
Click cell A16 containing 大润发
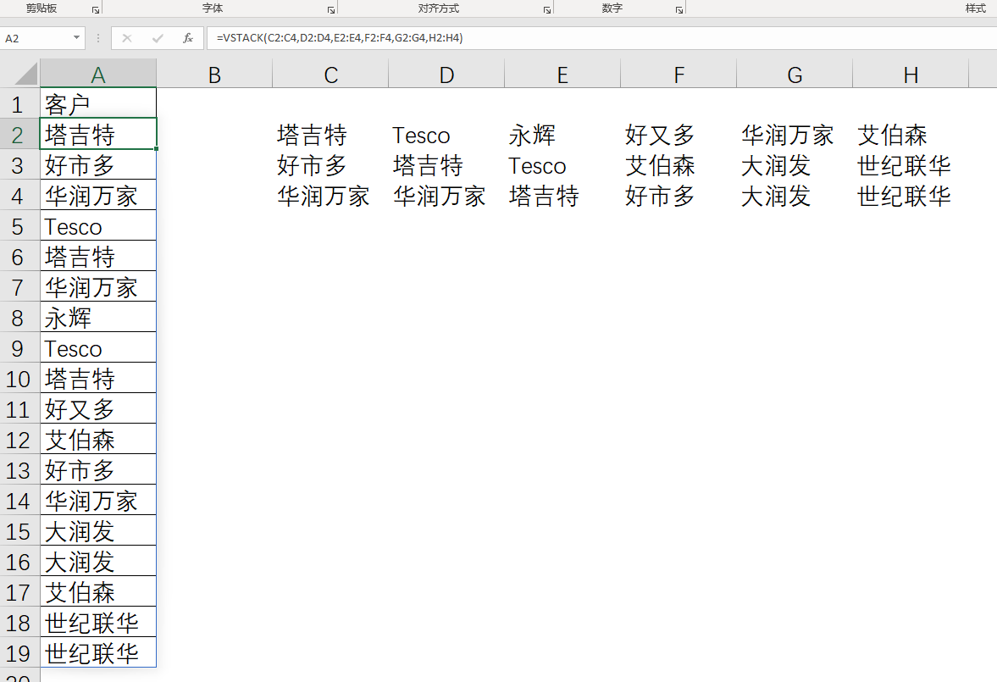pos(98,562)
